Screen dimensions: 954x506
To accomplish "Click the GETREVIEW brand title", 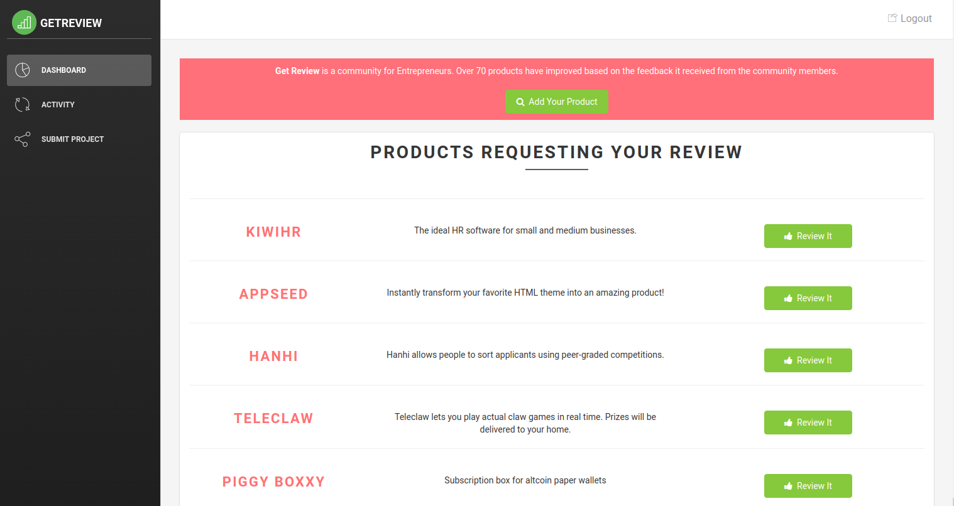I will [71, 23].
